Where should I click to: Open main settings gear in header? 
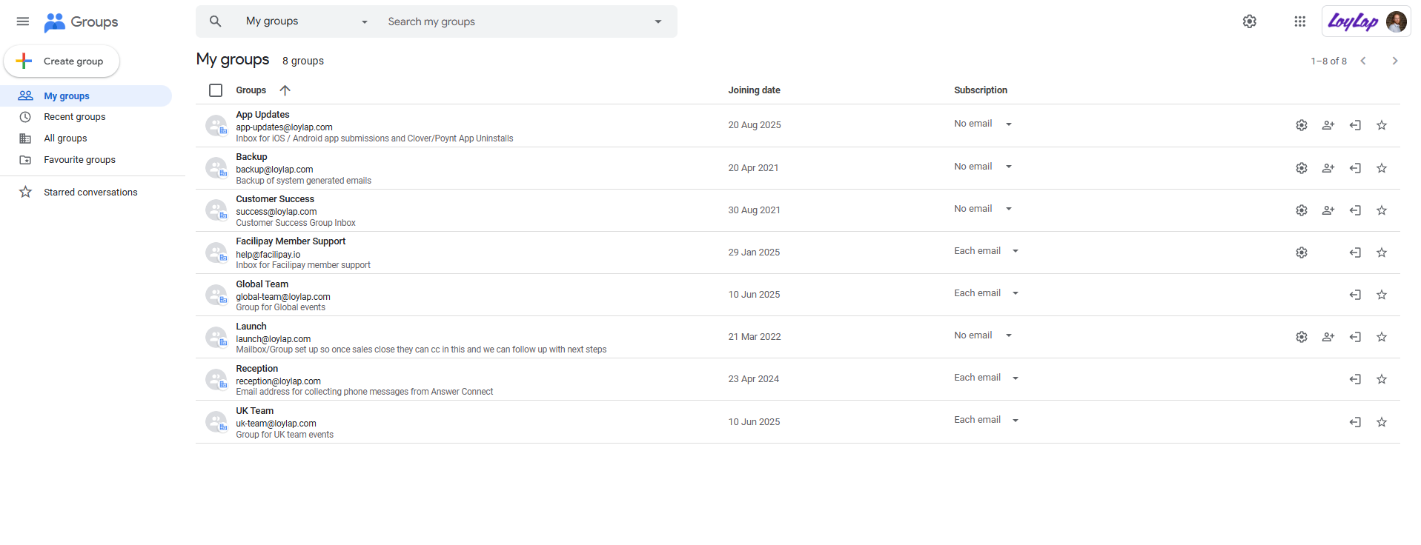pos(1249,21)
